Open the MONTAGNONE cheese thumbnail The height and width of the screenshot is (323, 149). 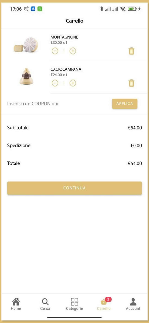(26, 45)
